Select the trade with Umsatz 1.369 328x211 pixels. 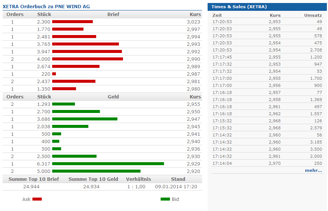316,100
